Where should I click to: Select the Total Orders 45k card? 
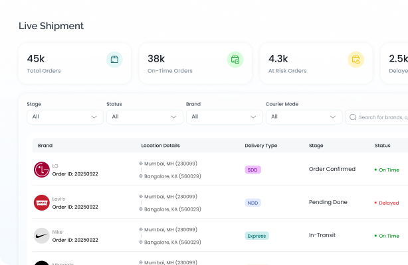tap(74, 64)
